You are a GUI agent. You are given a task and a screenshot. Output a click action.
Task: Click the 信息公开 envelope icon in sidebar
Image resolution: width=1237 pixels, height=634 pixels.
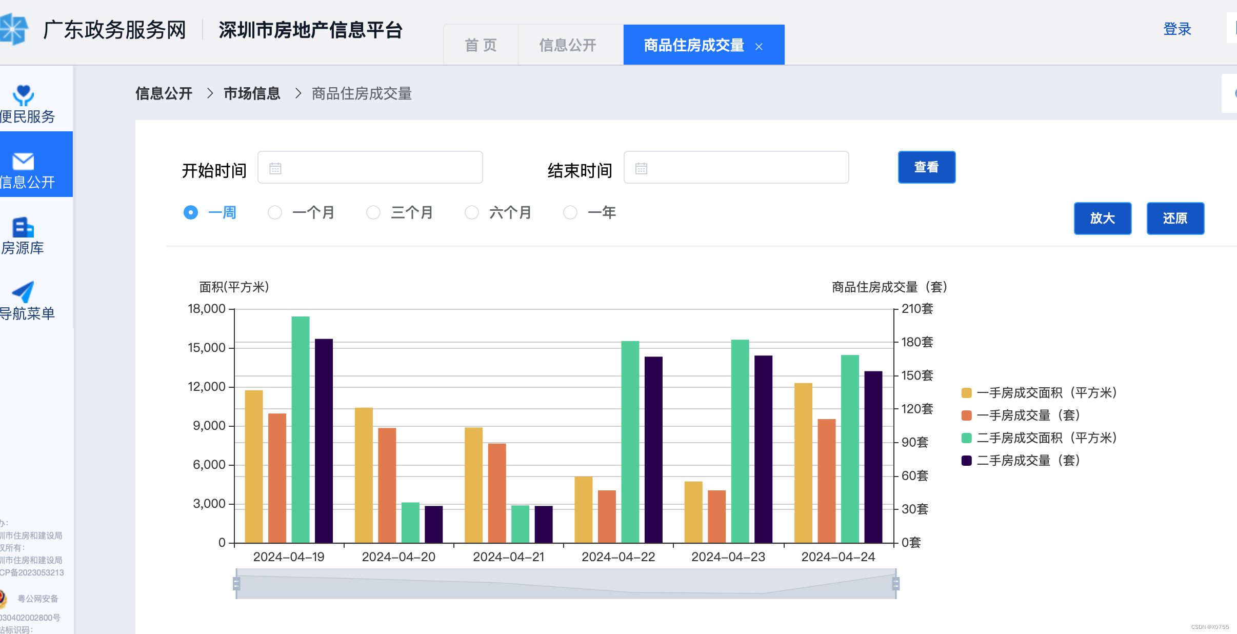click(x=23, y=161)
